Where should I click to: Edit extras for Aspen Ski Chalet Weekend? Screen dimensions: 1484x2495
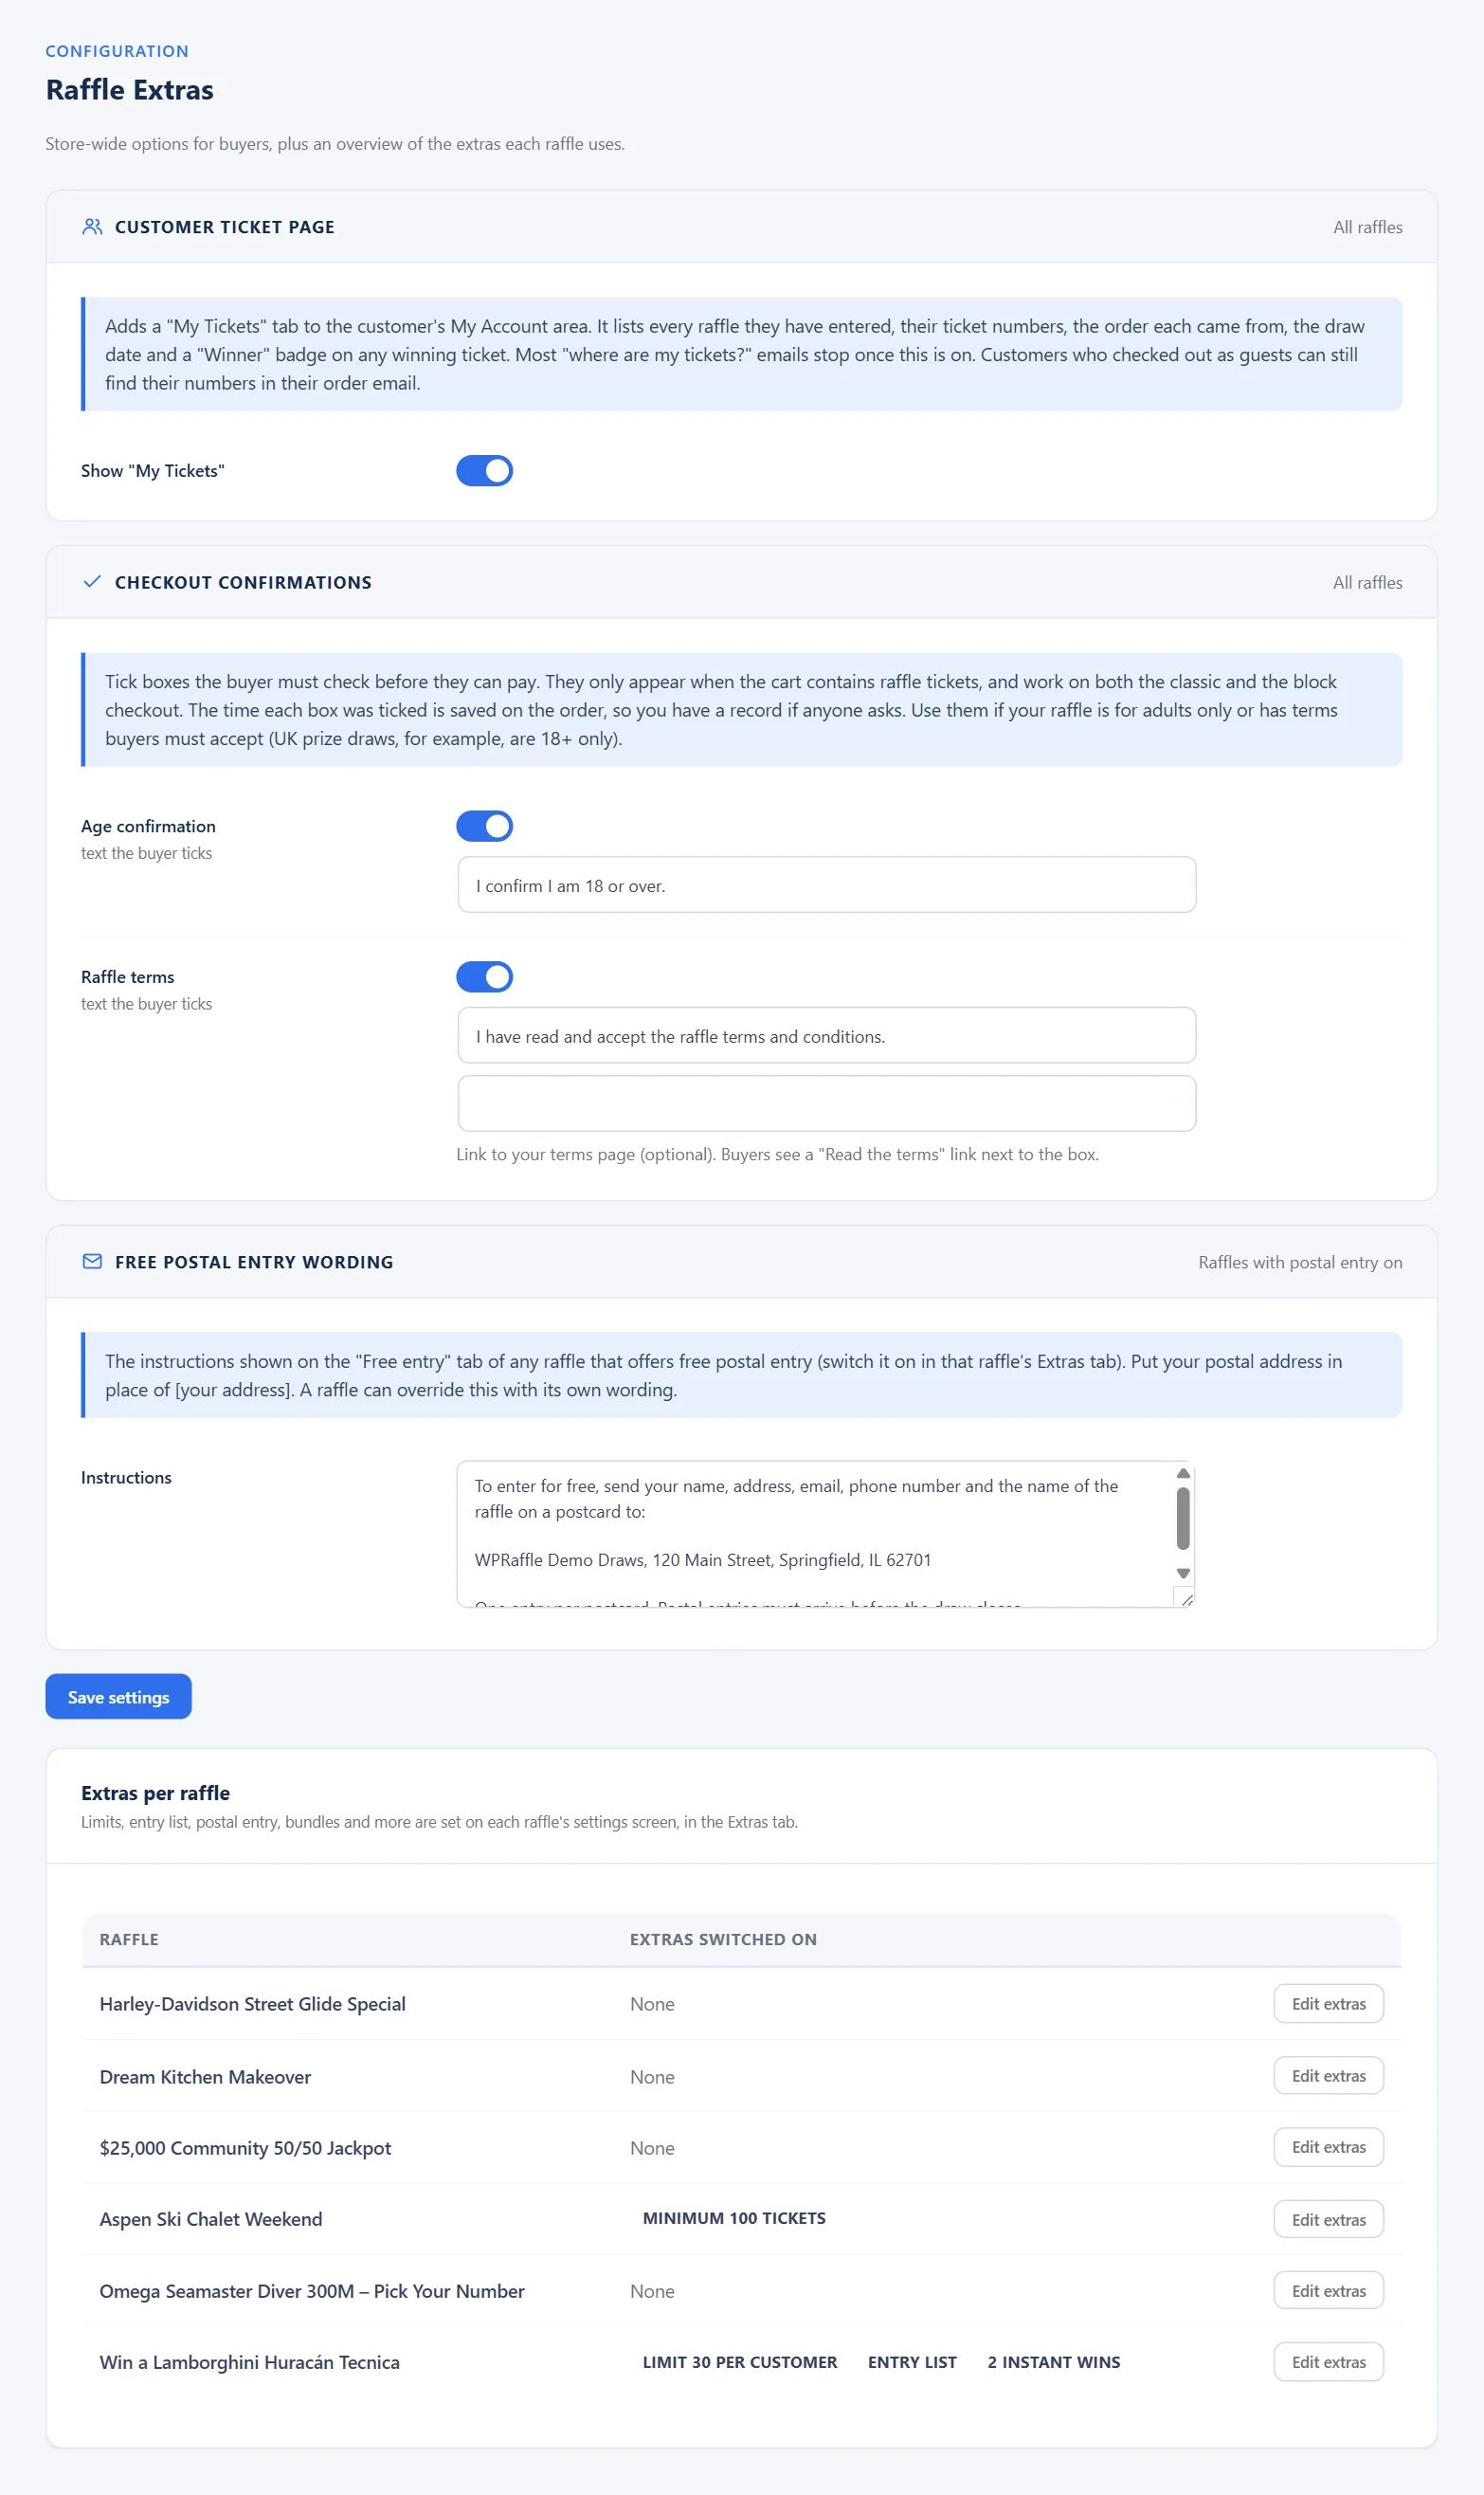(x=1328, y=2219)
